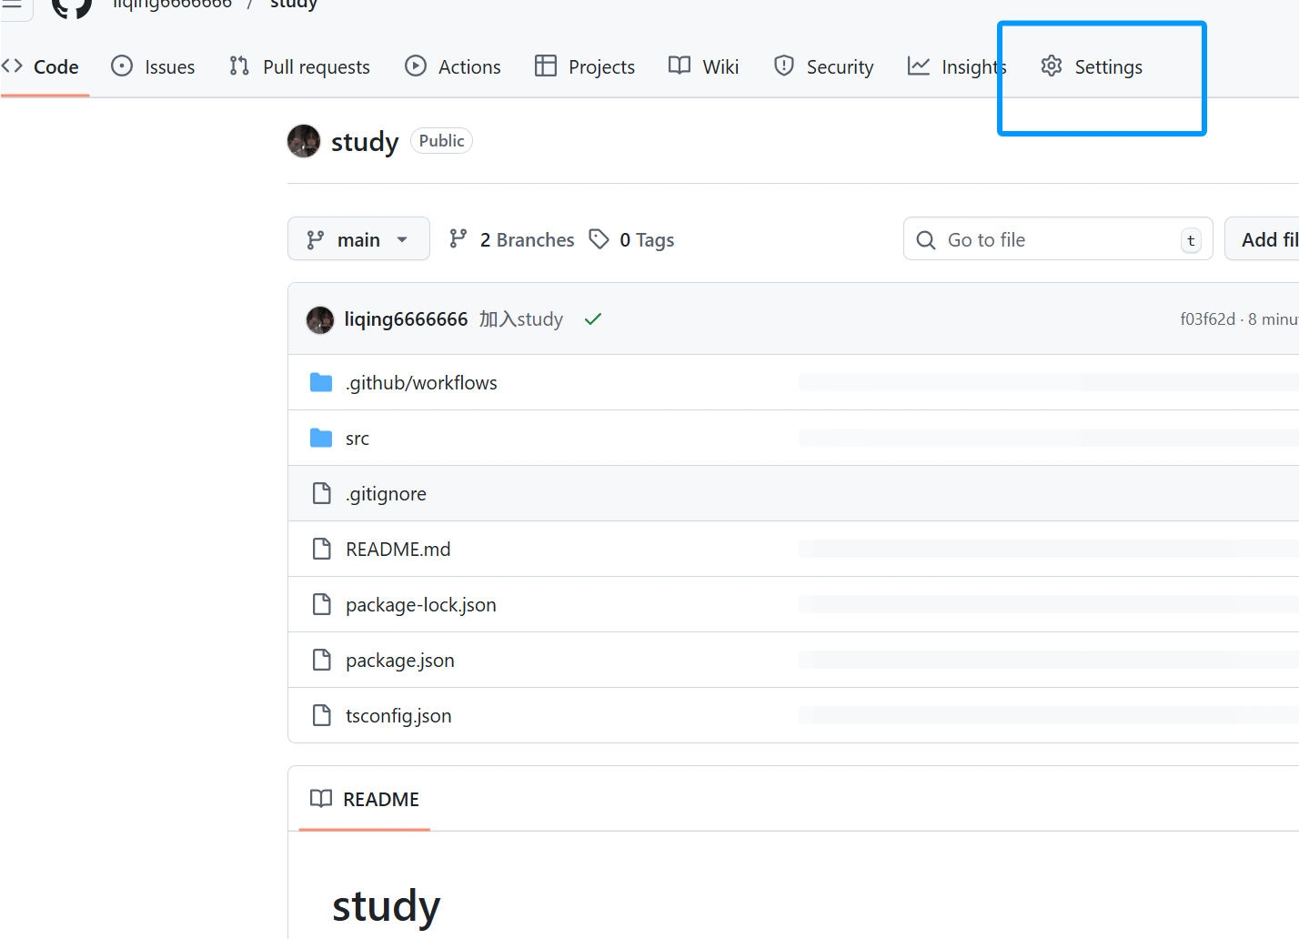The image size is (1299, 939).
Task: Click the Wiki book icon
Action: coord(680,66)
